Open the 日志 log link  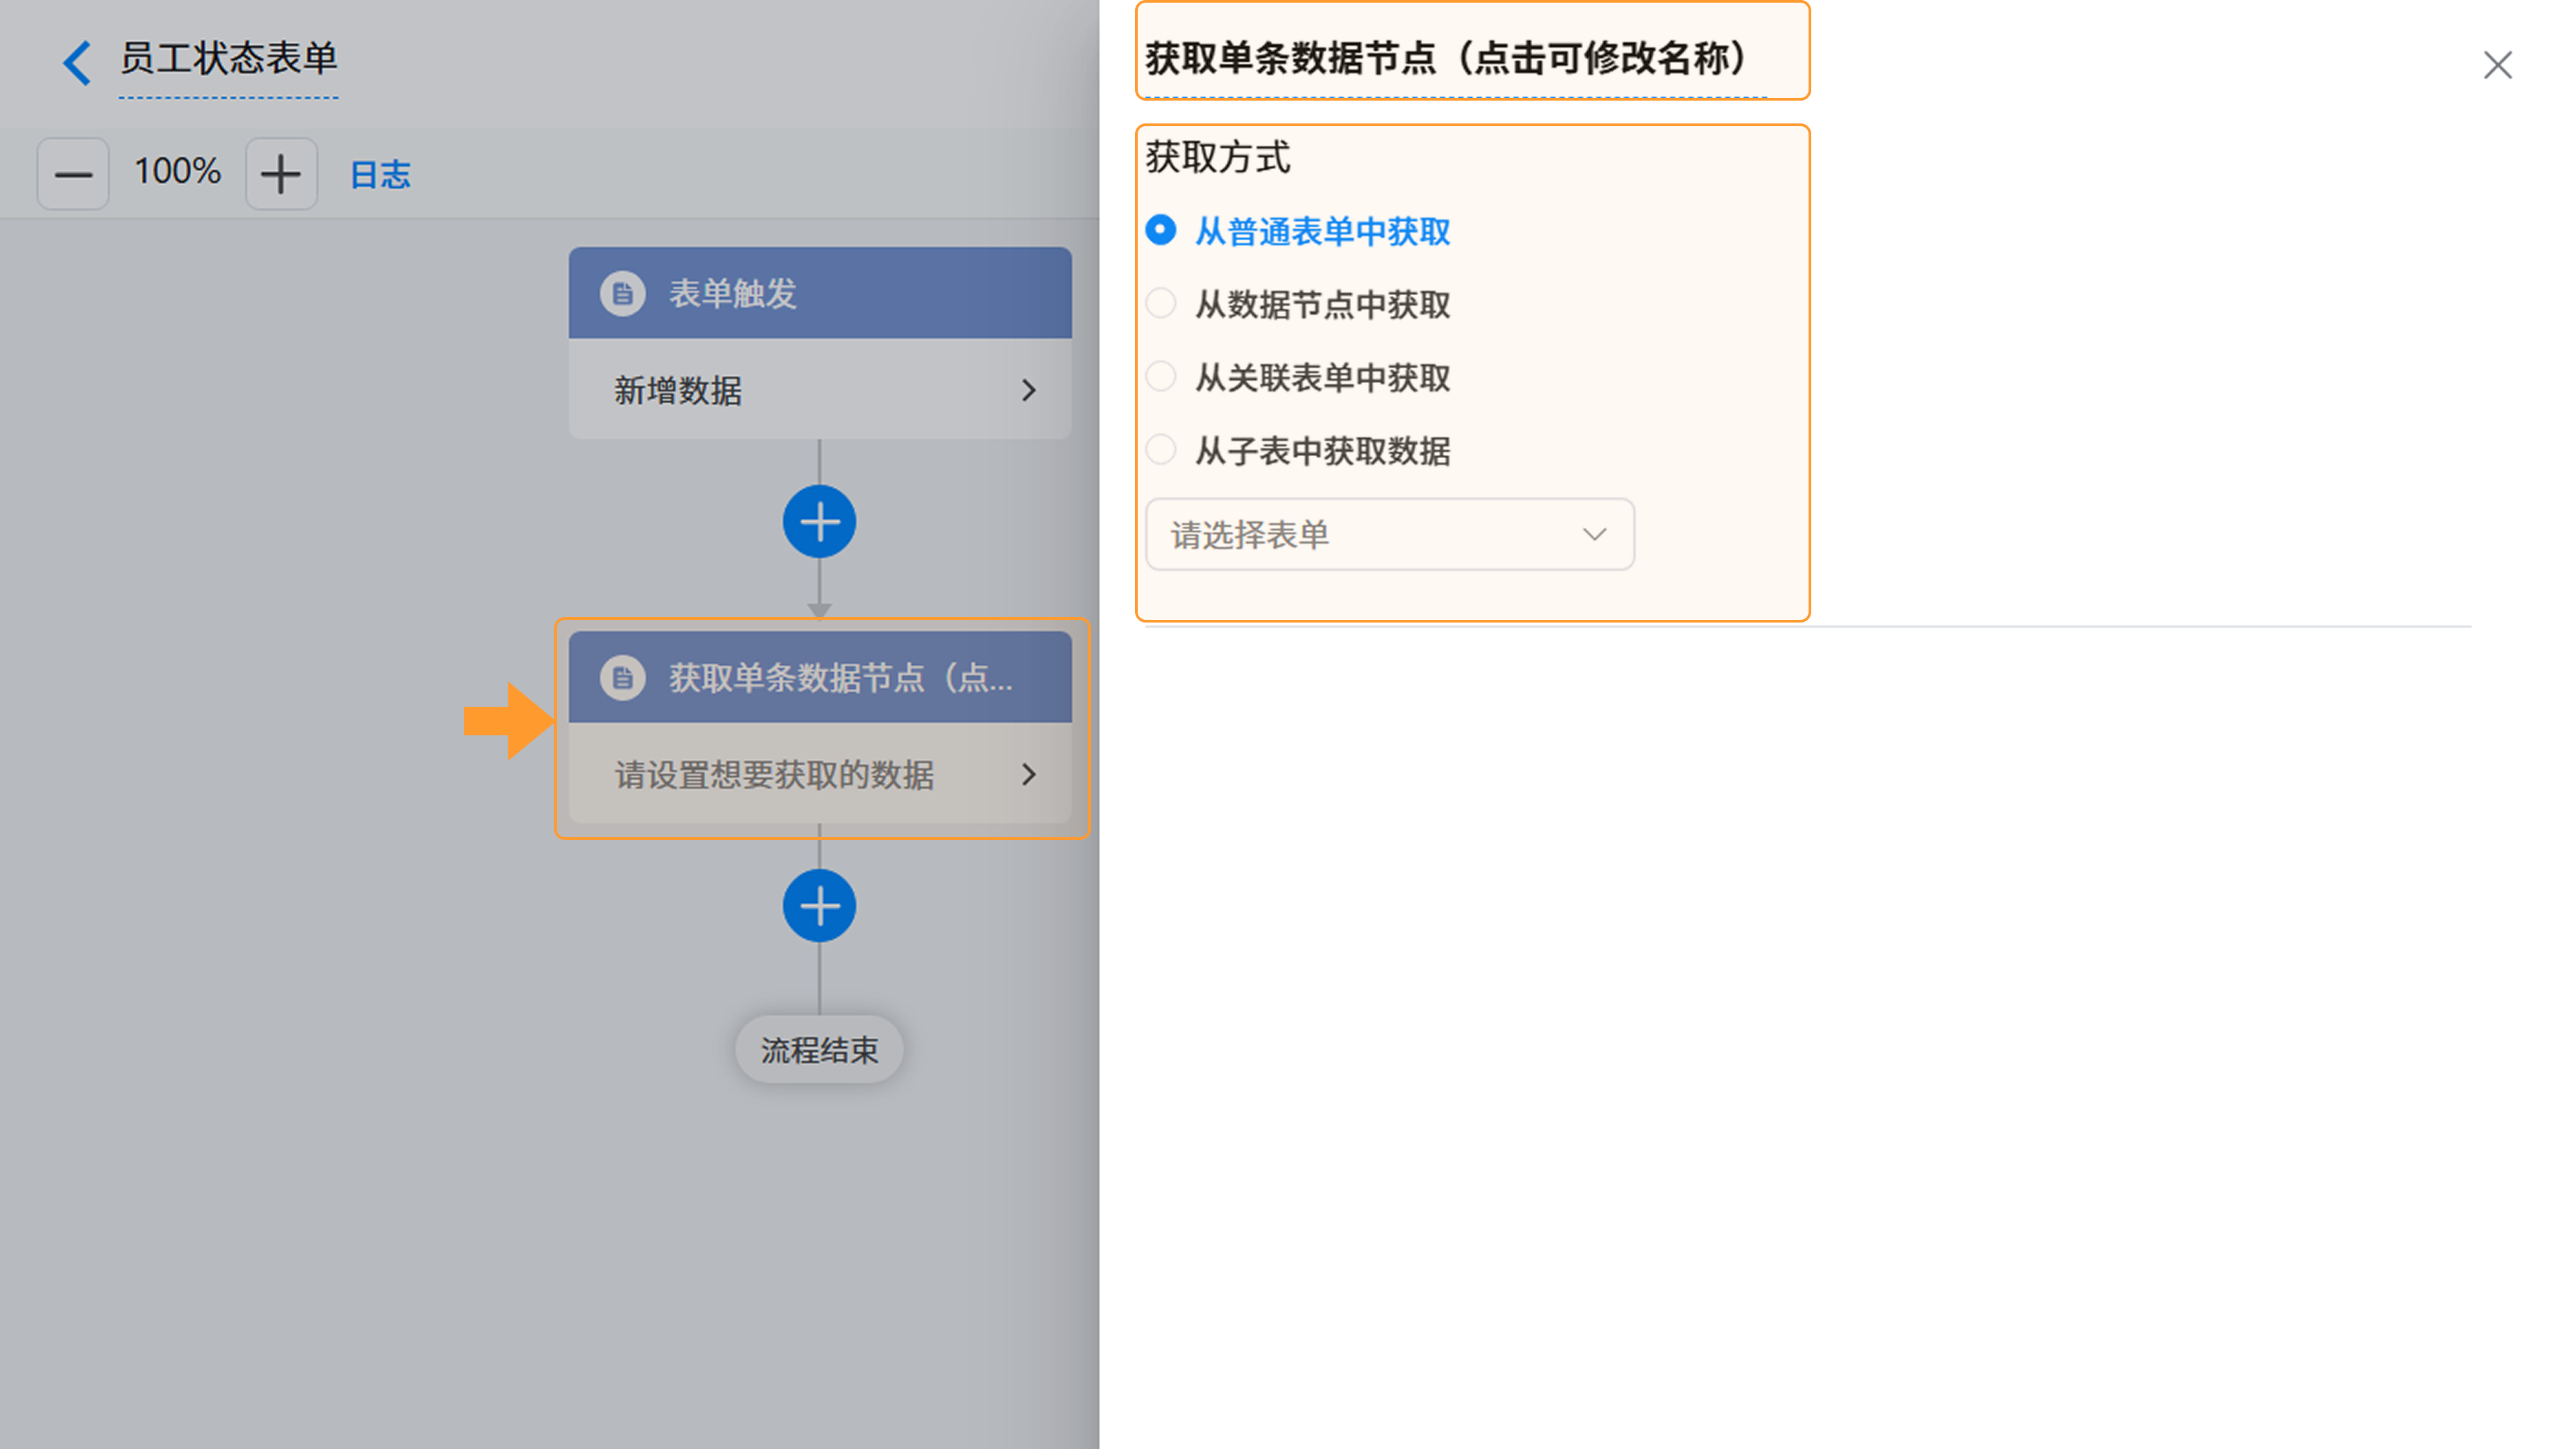[x=380, y=175]
